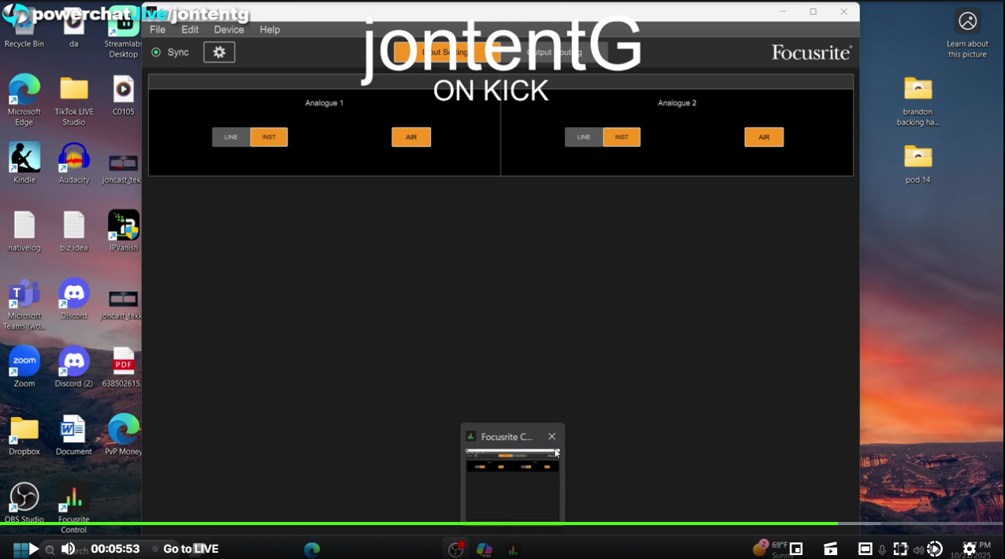
Task: Switch the player to theater mode
Action: pyautogui.click(x=865, y=549)
